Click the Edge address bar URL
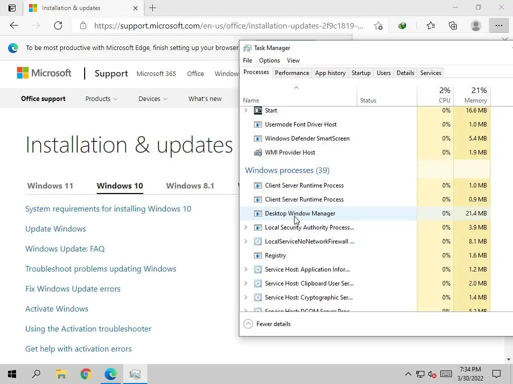The width and height of the screenshot is (513, 384). (228, 26)
